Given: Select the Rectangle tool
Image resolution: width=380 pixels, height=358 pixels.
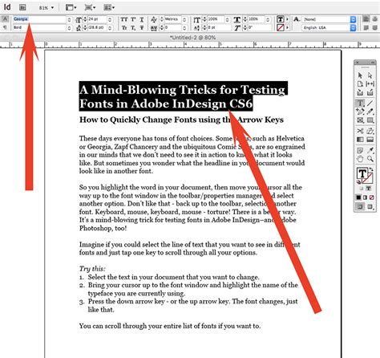Looking at the screenshot, I should pos(370,120).
